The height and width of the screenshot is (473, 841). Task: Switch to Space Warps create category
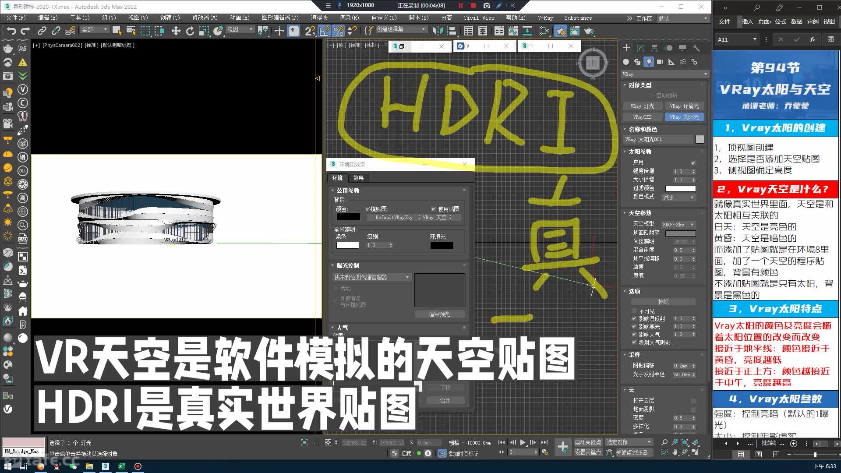coord(683,62)
